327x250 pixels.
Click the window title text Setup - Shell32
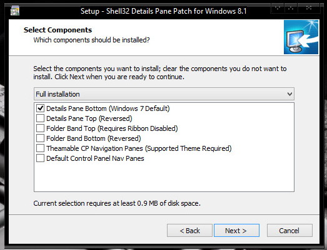(x=164, y=11)
